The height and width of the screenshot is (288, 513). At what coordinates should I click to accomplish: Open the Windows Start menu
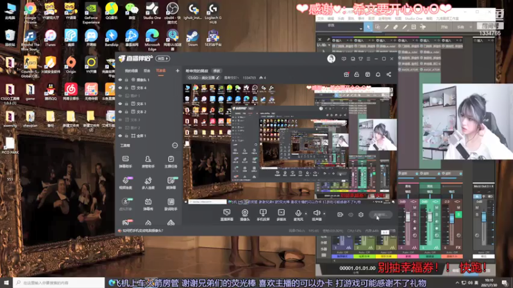pos(6,283)
